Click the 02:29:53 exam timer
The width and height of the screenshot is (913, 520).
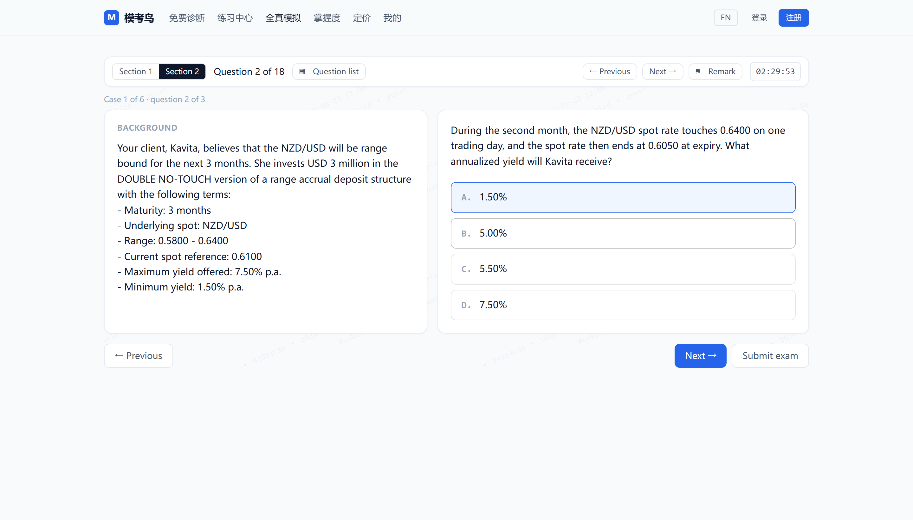(775, 71)
